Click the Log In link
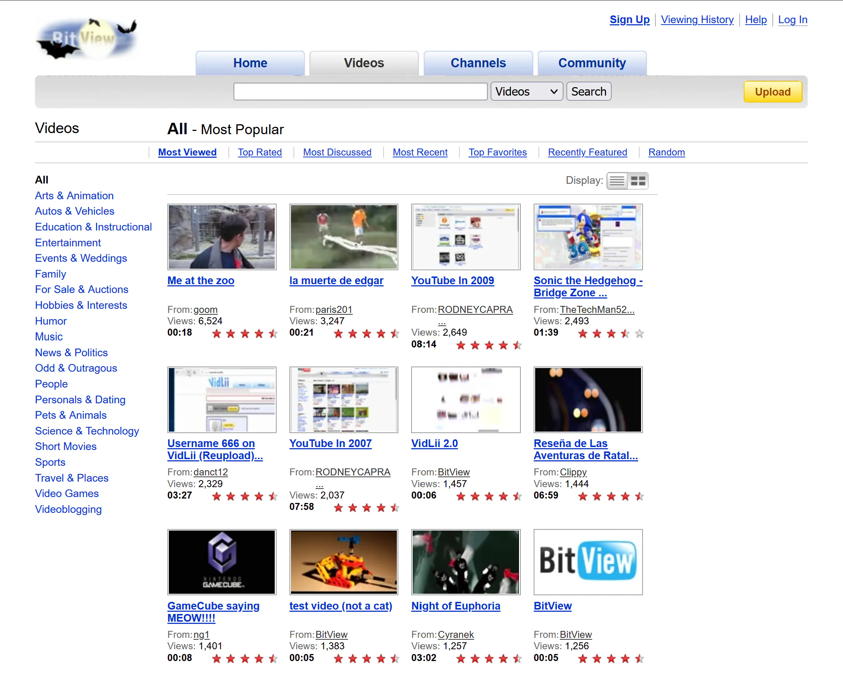Screen dimensions: 843x675 [793, 19]
